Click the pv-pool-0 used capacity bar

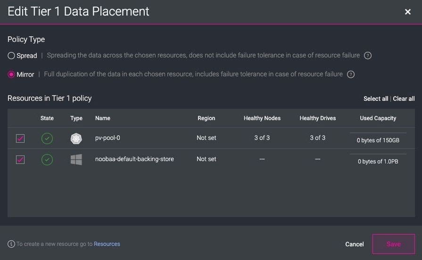tap(378, 133)
